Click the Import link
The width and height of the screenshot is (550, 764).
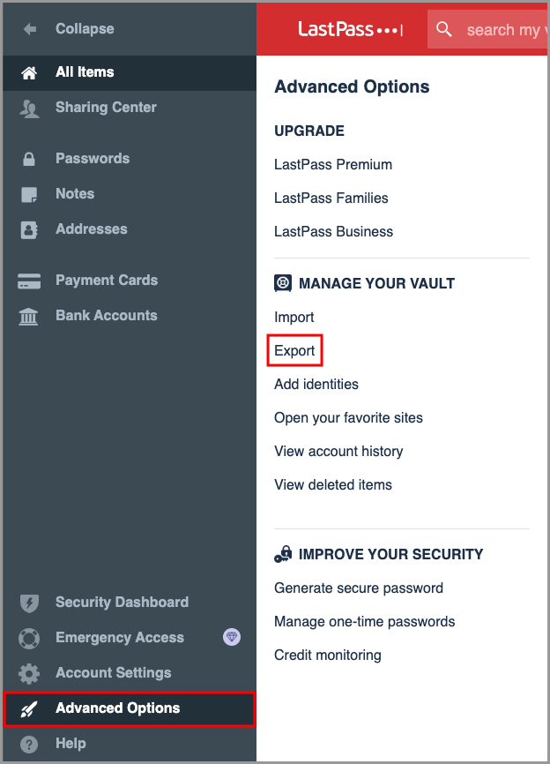294,318
